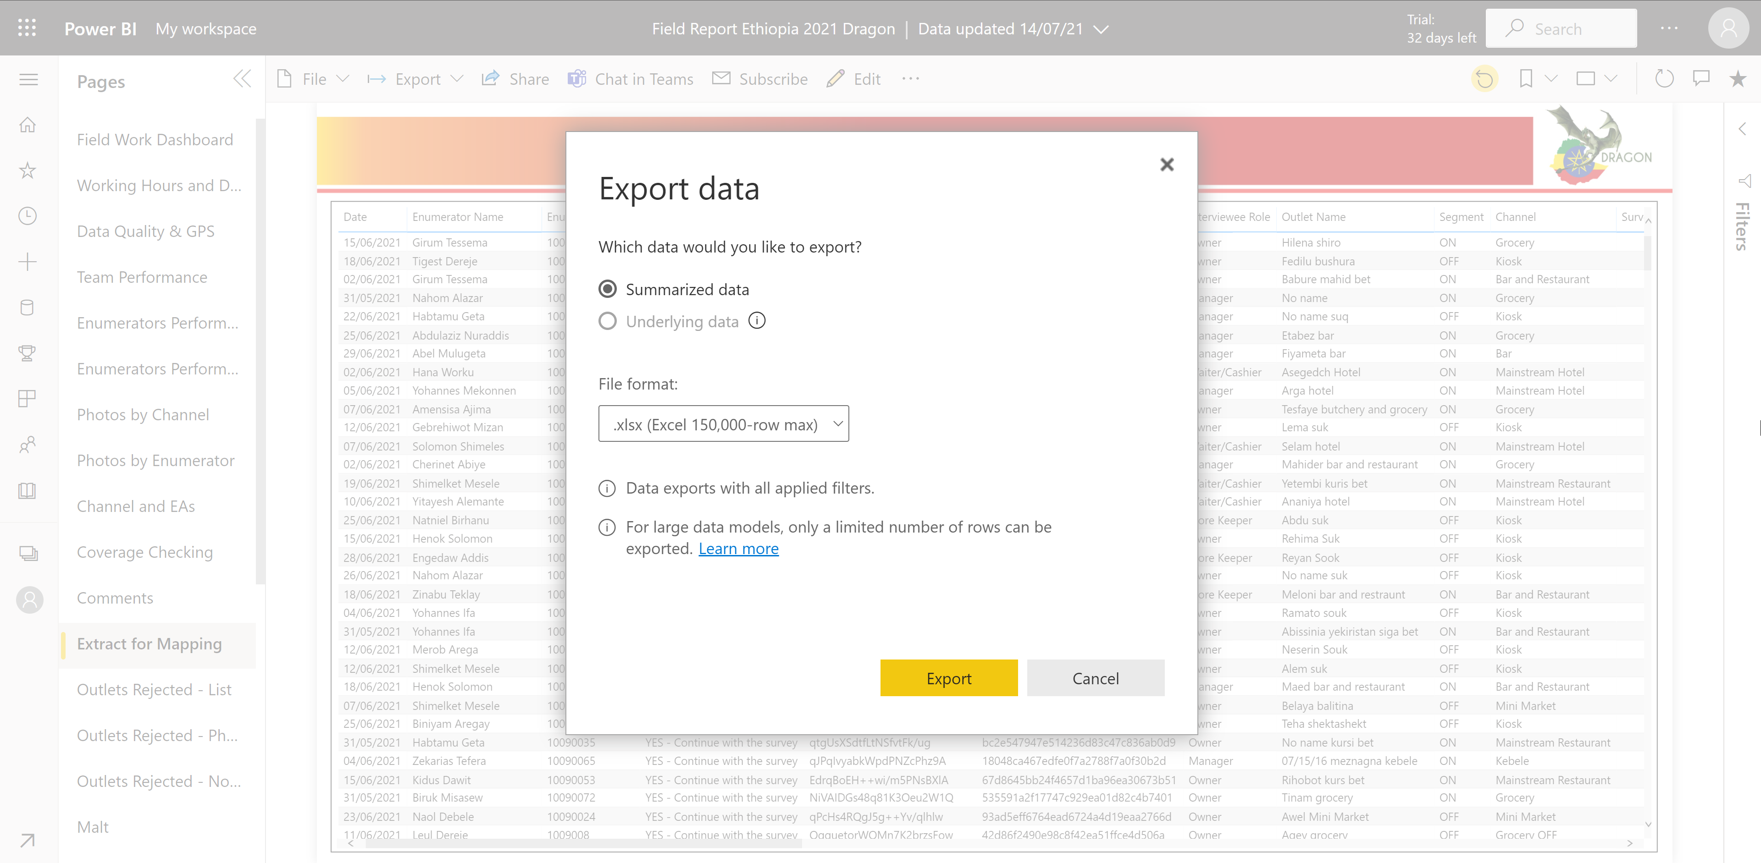Click the Get data arrow icon at bottom-left

28,840
